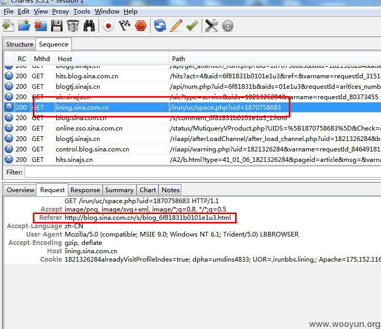Image resolution: width=381 pixels, height=329 pixels.
Task: Sort by the Host column header
Action: [112, 59]
